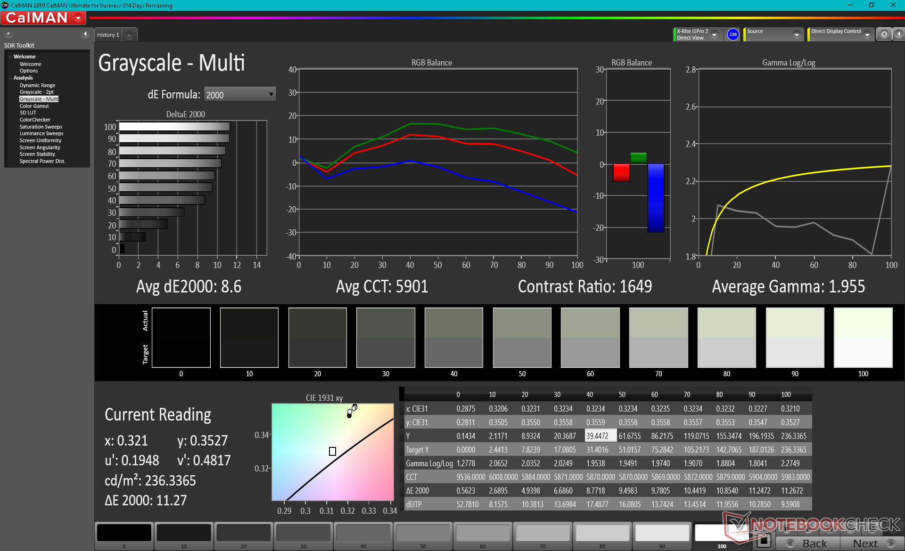Add a new history tab with plus
The image size is (905, 551).
(129, 35)
